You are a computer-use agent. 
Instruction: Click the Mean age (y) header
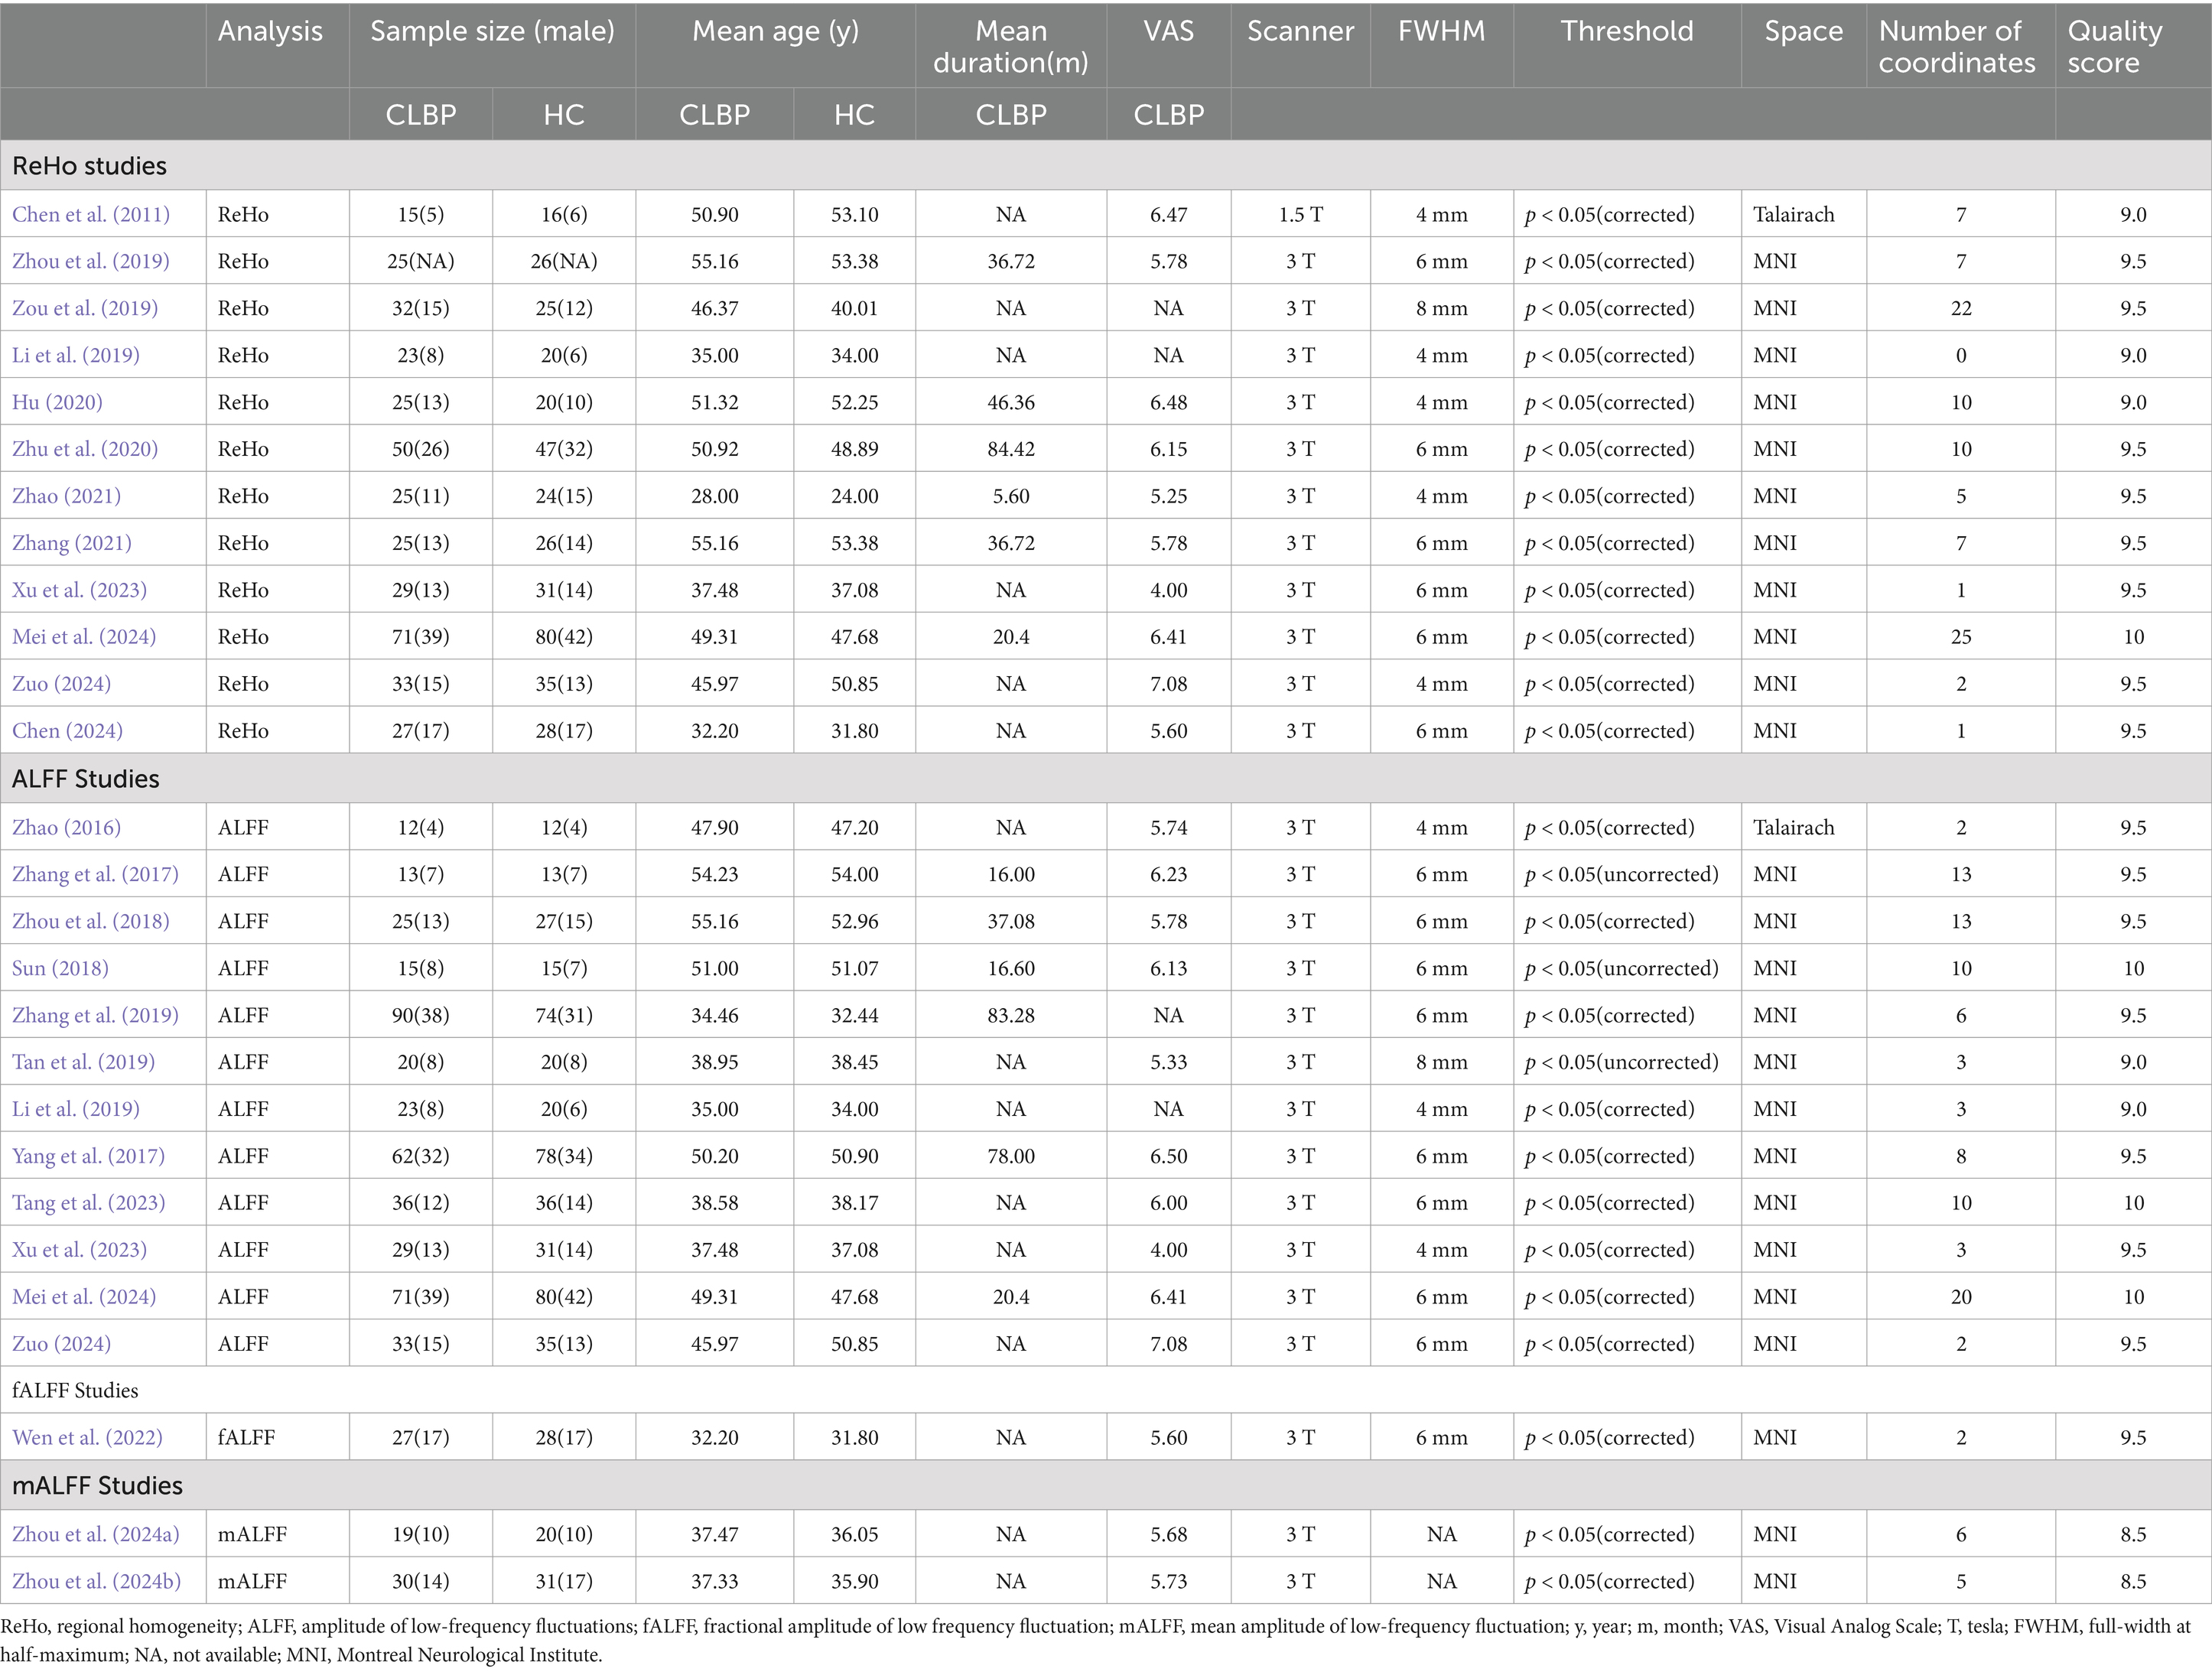(775, 31)
